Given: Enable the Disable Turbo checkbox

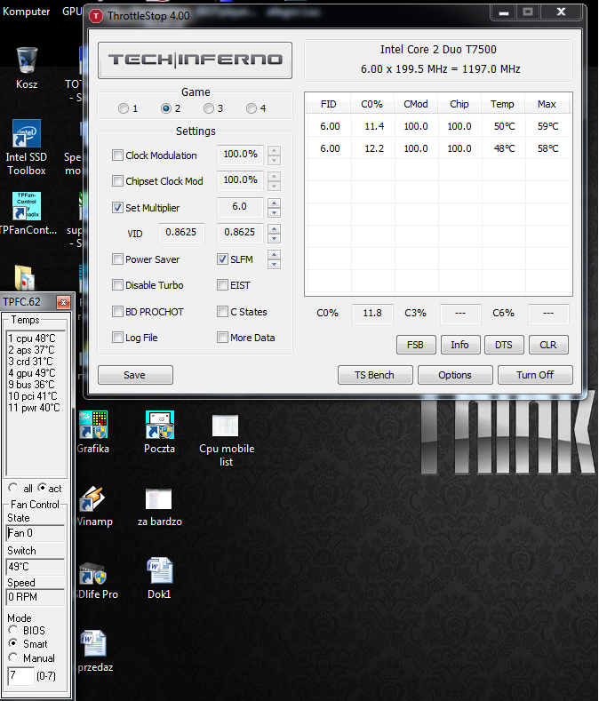Looking at the screenshot, I should pyautogui.click(x=117, y=285).
